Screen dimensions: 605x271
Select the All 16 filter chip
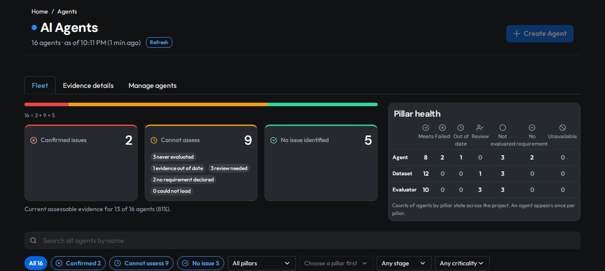(x=36, y=263)
